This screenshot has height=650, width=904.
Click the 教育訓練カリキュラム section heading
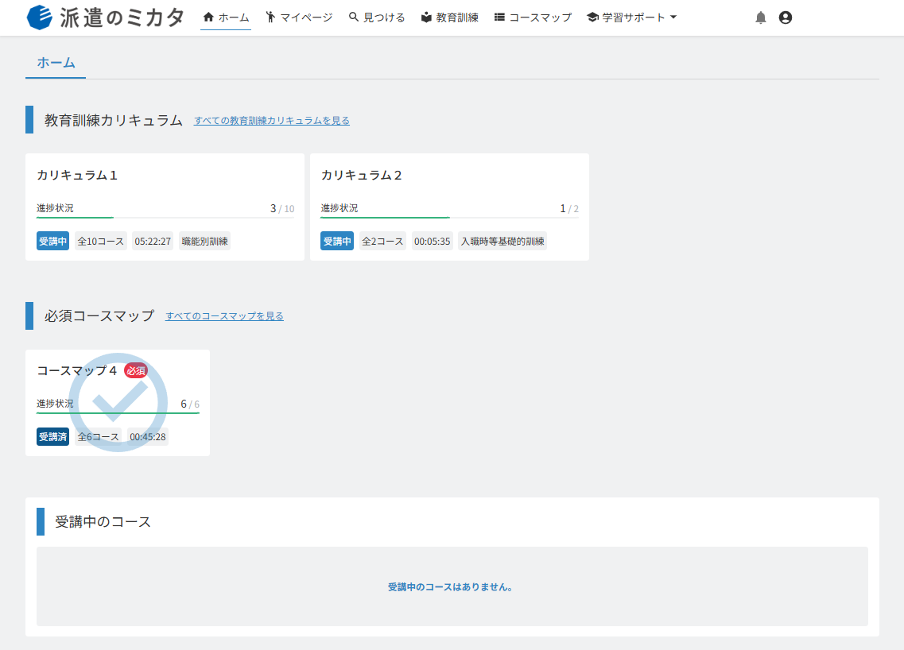(x=114, y=121)
